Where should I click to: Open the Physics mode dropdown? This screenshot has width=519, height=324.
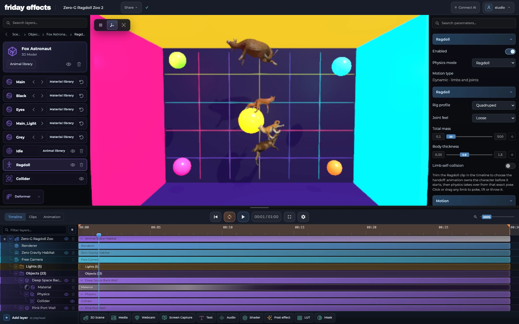(494, 63)
